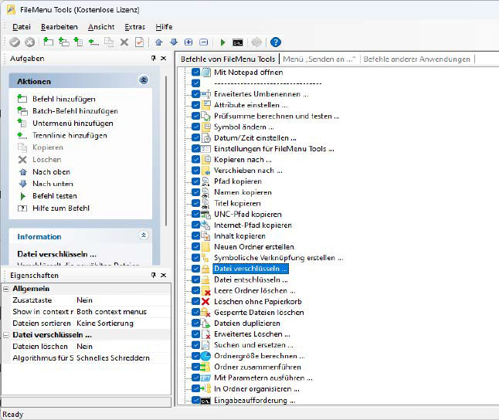Click the blue Help question mark icon
This screenshot has width=499, height=420.
[x=275, y=42]
